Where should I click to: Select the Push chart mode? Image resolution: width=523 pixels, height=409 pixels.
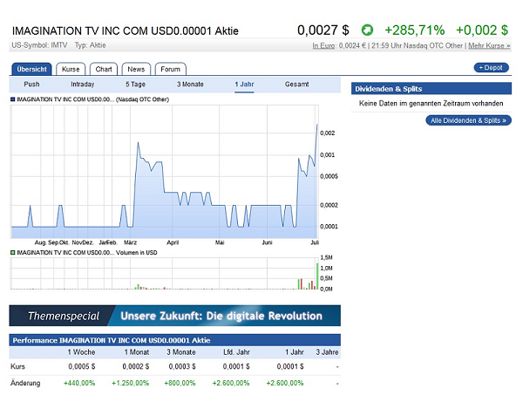(32, 85)
